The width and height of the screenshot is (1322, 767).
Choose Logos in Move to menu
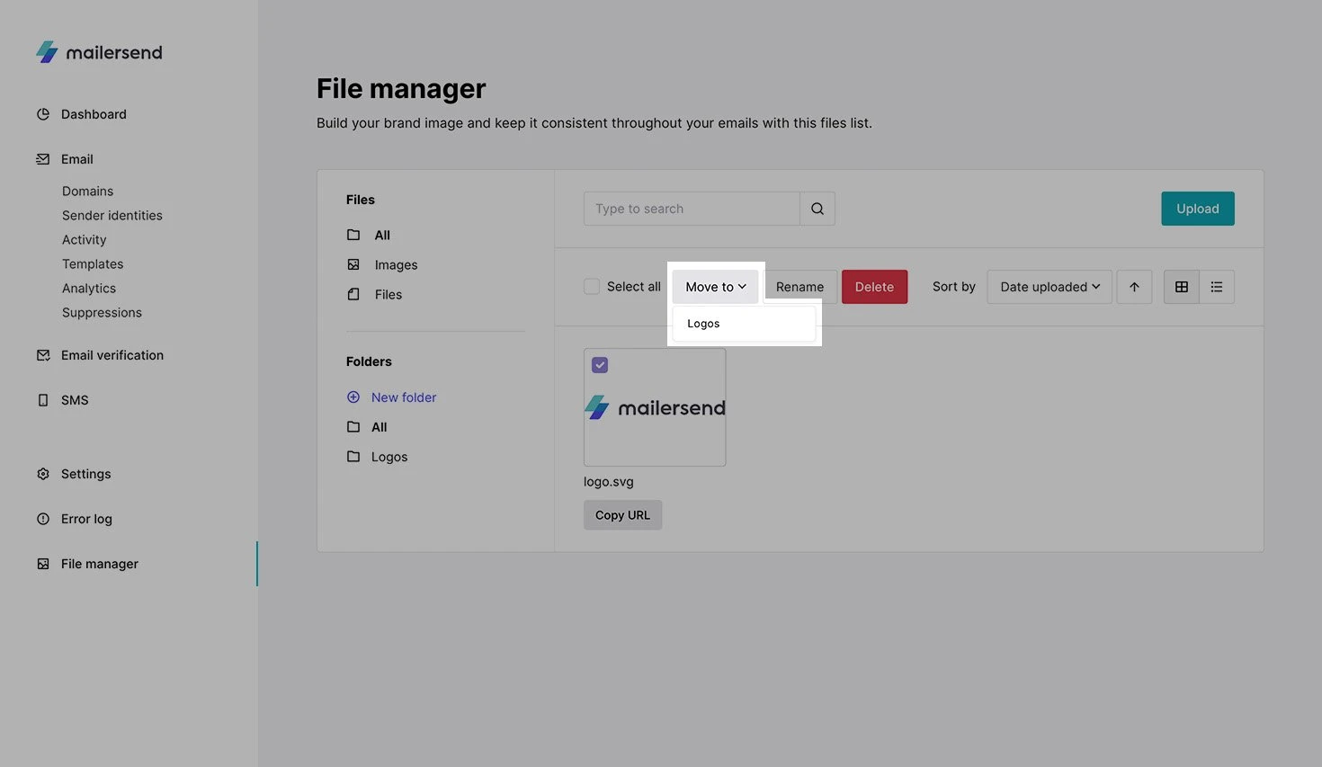point(703,324)
